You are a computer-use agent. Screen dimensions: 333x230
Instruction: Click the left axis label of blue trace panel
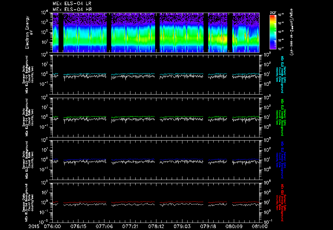(x=28, y=160)
